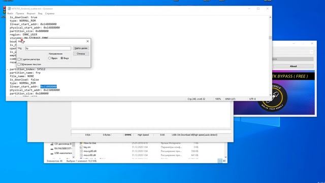Viewport: 325px width, 183px height.
Task: Click the line 'partition_index: SYS12'
Action: pos(27,69)
